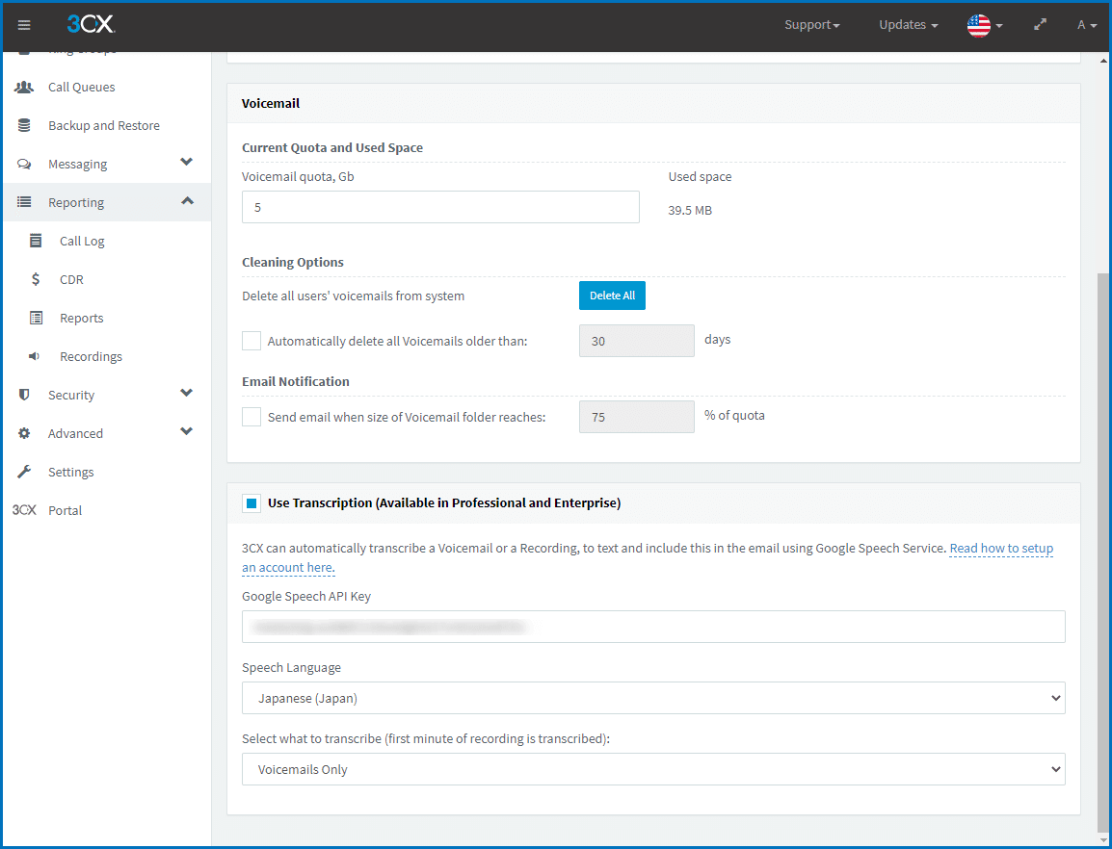Open the Reports page
The height and width of the screenshot is (849, 1112).
(x=82, y=319)
